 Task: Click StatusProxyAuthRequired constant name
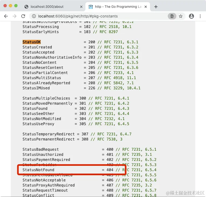tap(49, 185)
